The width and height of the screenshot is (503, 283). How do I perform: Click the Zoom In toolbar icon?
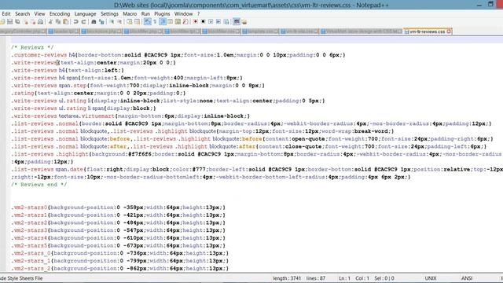point(112,21)
